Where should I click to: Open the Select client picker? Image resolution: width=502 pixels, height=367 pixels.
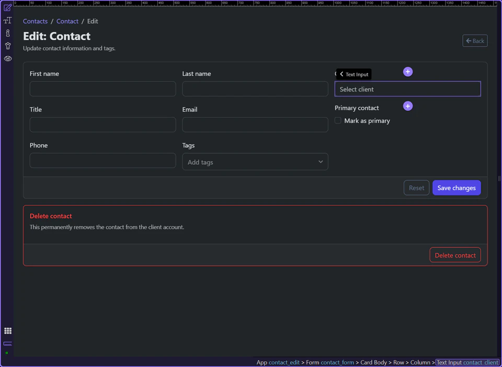tap(407, 89)
